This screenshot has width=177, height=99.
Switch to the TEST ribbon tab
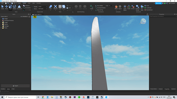point(29,3)
